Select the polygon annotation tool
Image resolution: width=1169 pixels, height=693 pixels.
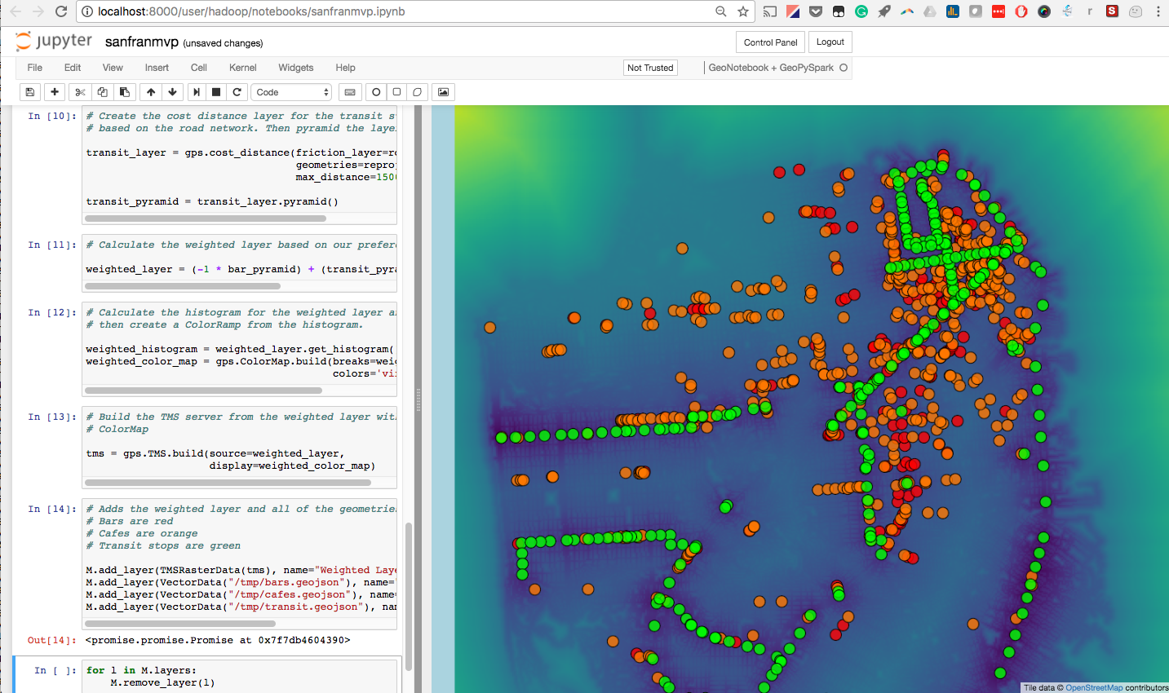417,92
